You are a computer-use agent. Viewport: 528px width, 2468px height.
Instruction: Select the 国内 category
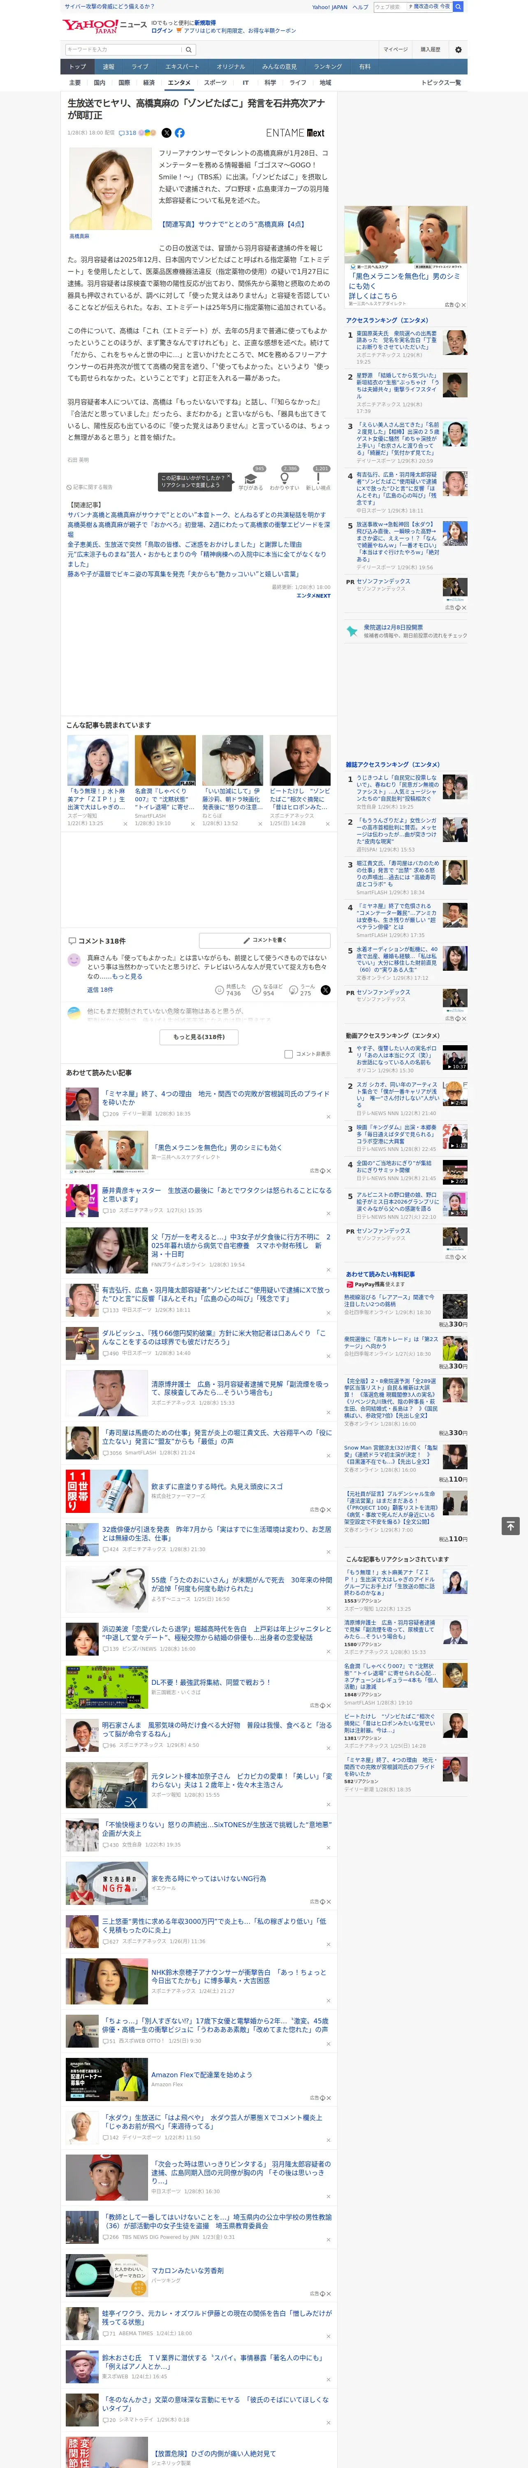(x=100, y=82)
